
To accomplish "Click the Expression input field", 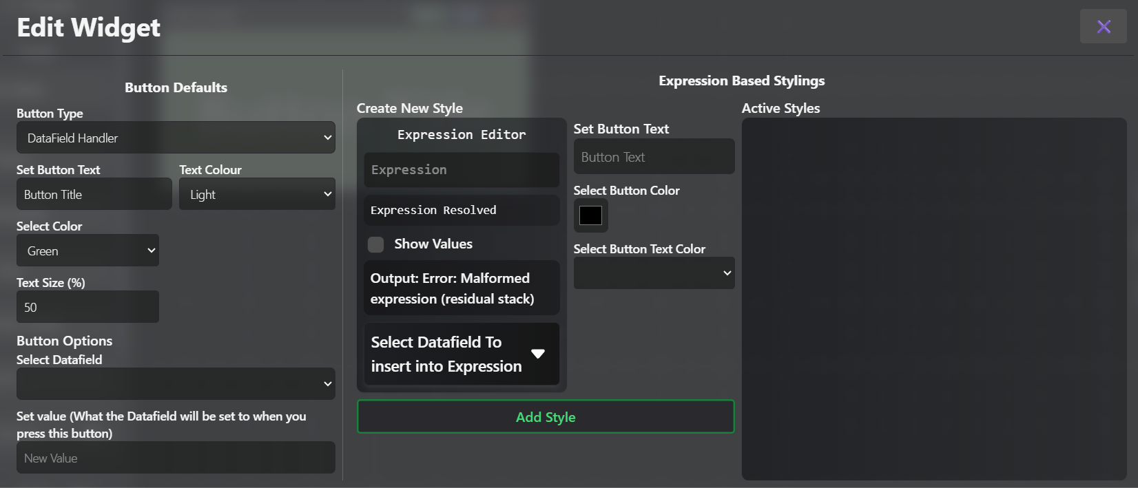I will click(x=461, y=170).
